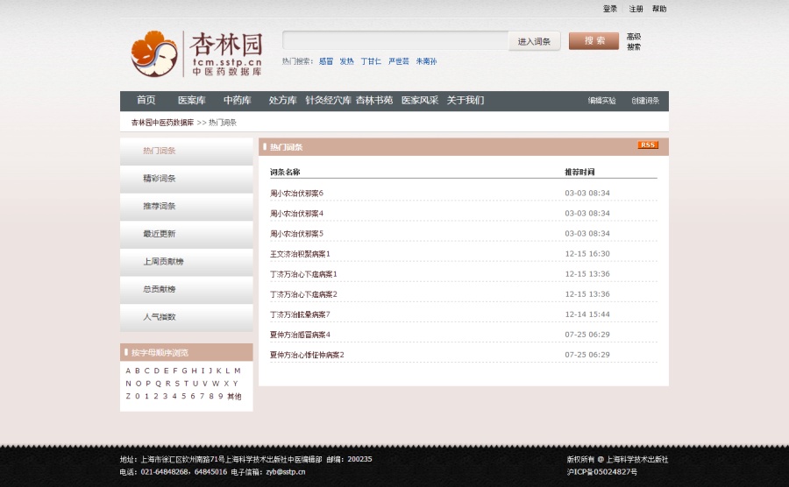Focus the search input field
The width and height of the screenshot is (789, 487).
pyautogui.click(x=395, y=40)
